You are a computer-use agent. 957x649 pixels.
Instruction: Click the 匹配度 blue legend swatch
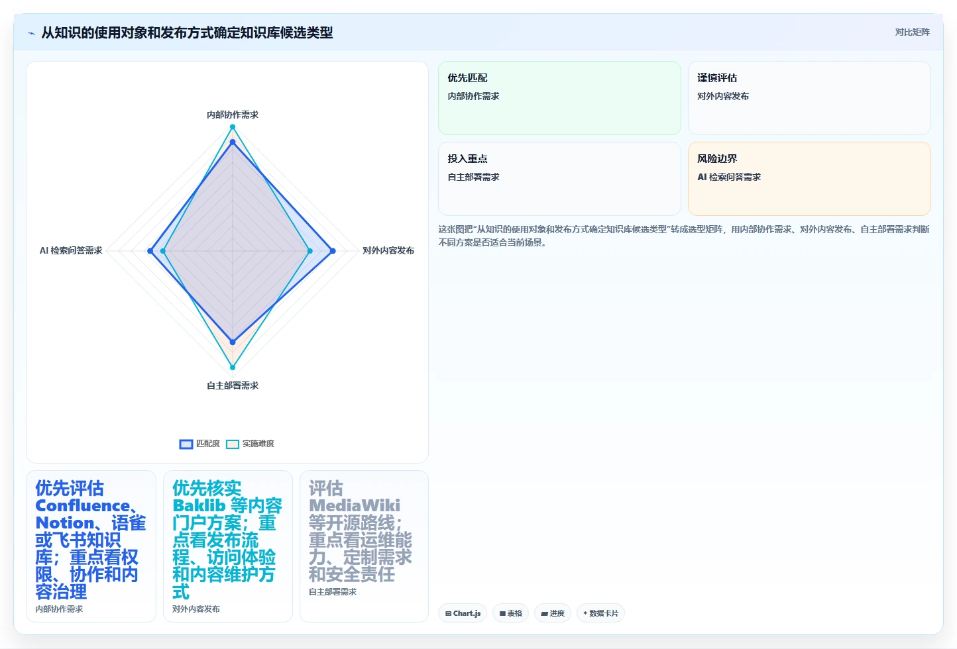pyautogui.click(x=186, y=444)
